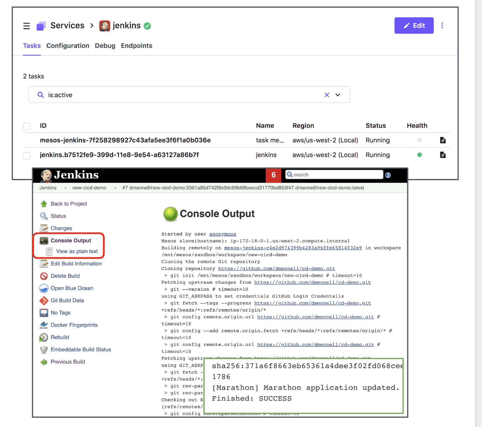482x427 pixels.
Task: Click the jenkins service logo icon
Action: pos(105,26)
